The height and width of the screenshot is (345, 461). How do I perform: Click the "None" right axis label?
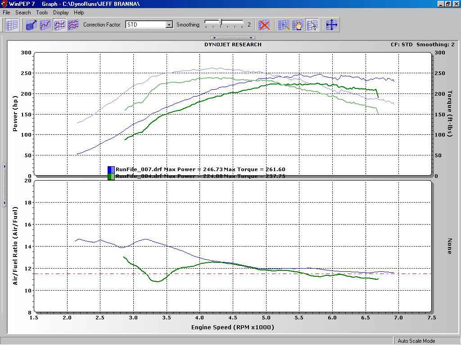(450, 246)
